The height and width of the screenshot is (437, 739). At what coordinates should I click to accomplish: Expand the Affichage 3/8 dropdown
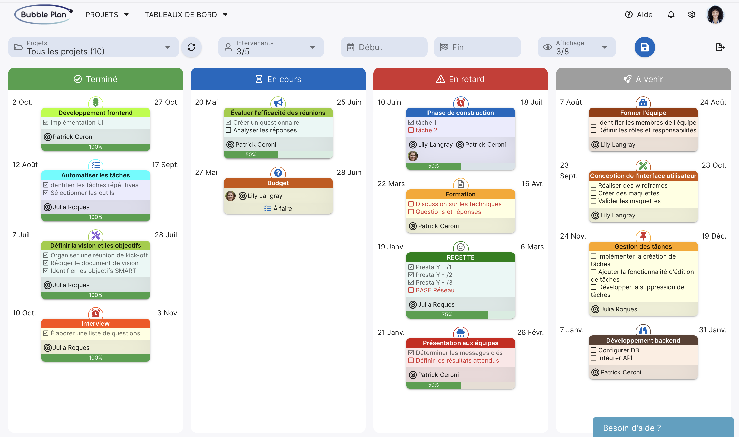pyautogui.click(x=576, y=47)
